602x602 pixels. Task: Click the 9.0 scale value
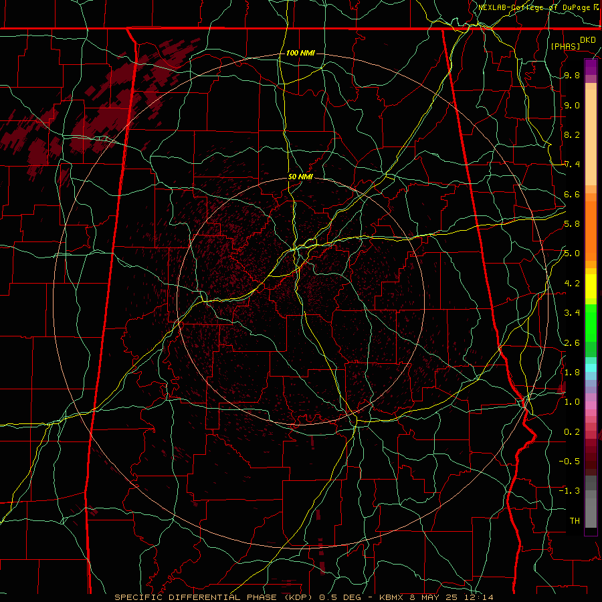point(572,105)
